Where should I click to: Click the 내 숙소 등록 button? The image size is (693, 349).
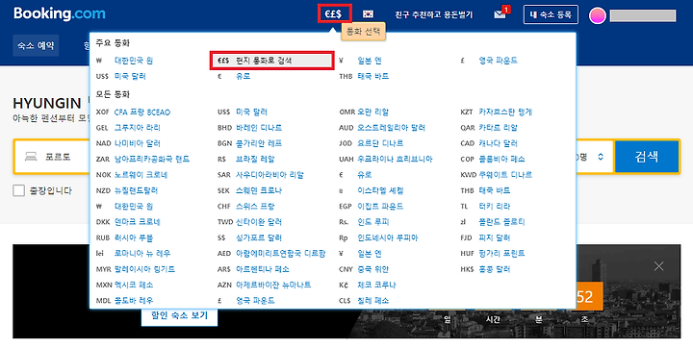coord(551,14)
